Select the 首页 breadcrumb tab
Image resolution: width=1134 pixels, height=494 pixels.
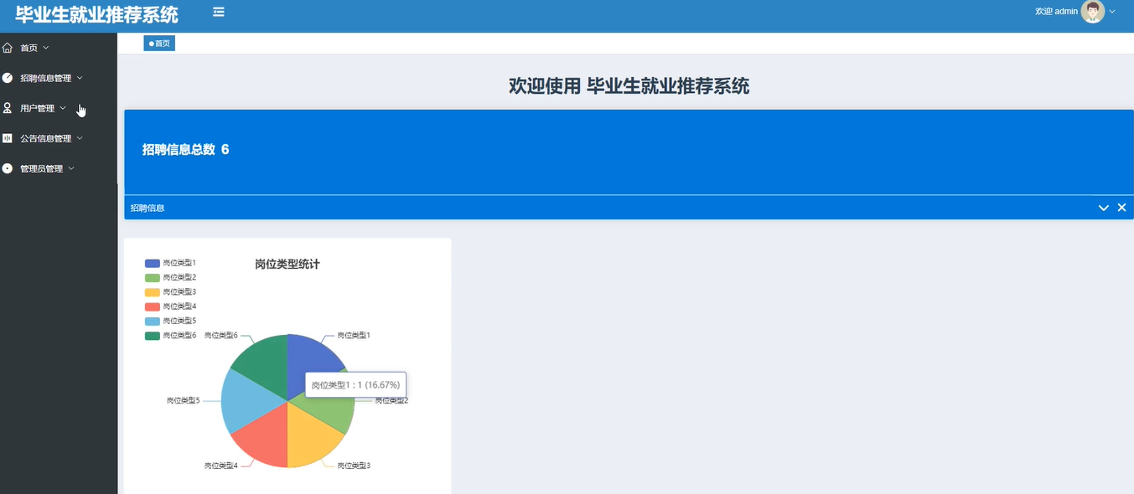pos(159,44)
